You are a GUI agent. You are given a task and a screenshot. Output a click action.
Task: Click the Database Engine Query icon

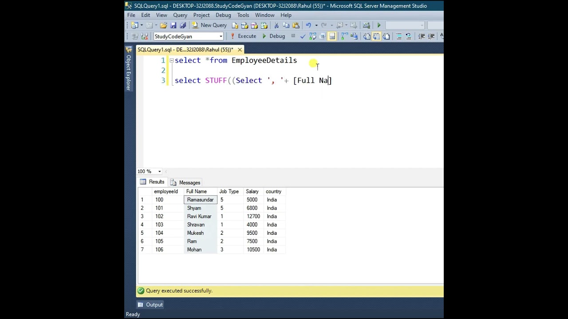click(x=235, y=25)
